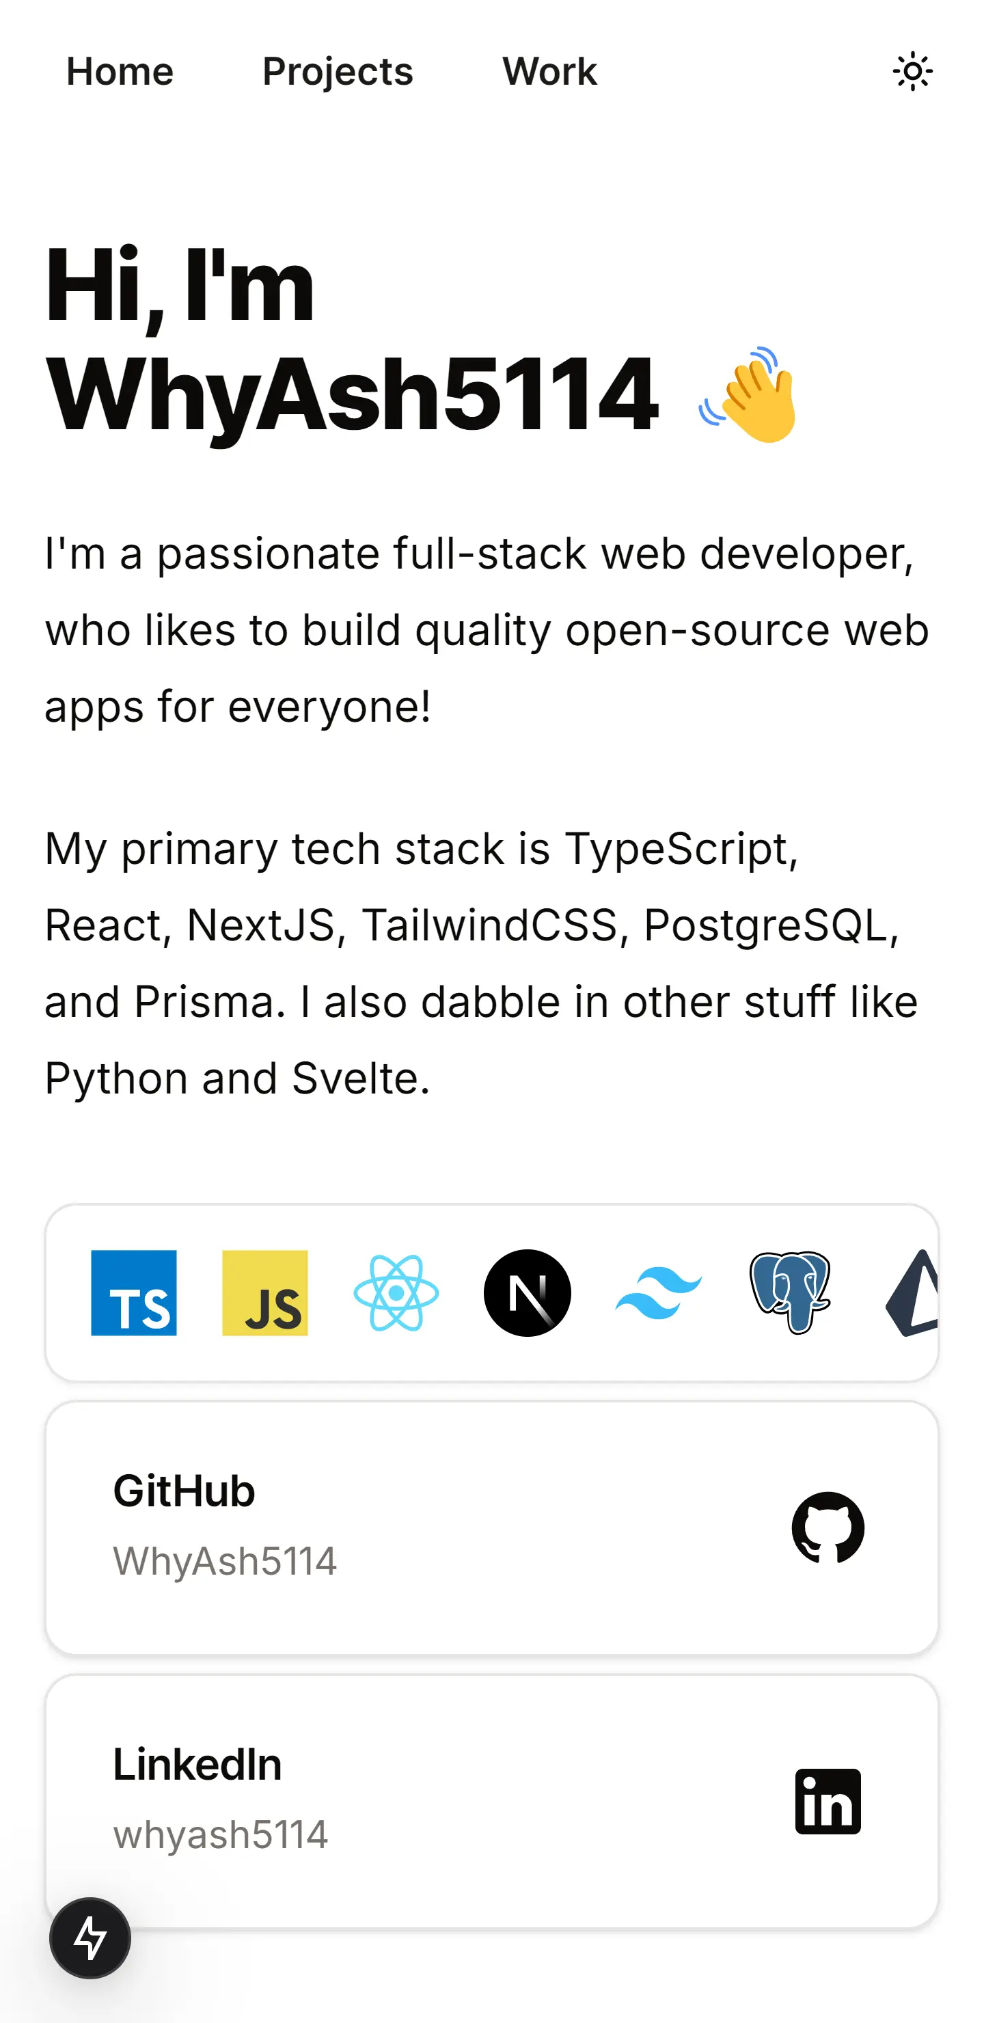Click the waving hand emoji

click(x=748, y=394)
